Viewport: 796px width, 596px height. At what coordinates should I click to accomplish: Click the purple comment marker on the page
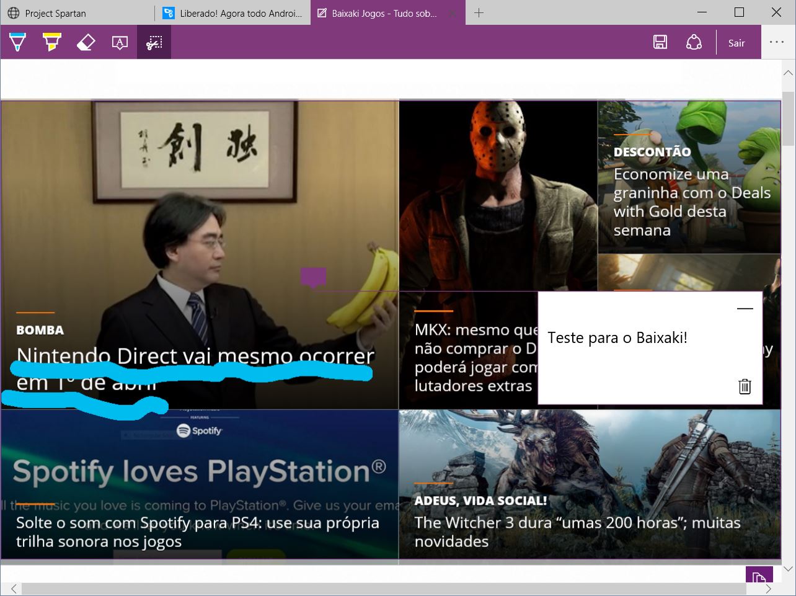click(x=313, y=278)
